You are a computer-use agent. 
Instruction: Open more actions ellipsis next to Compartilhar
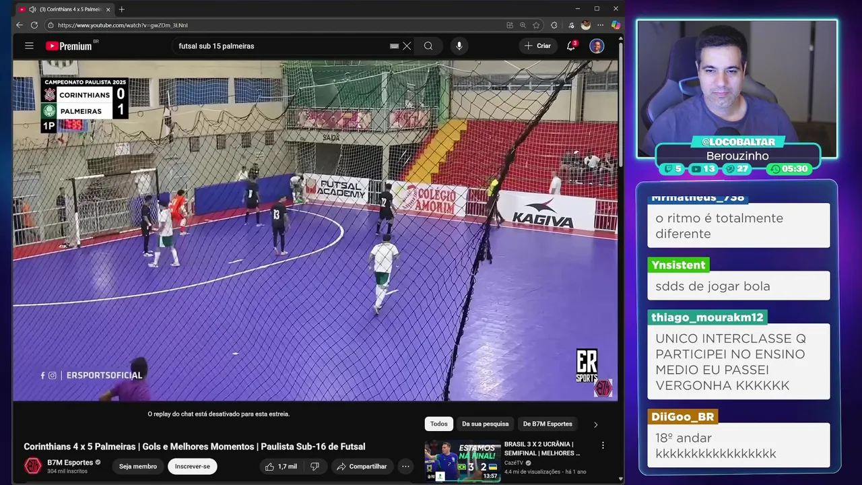point(405,466)
